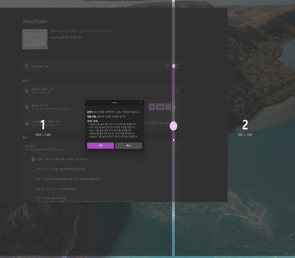The width and height of the screenshot is (295, 258).
Task: Check the middle mouse button zone spanning checkbox
Action: click(33, 179)
